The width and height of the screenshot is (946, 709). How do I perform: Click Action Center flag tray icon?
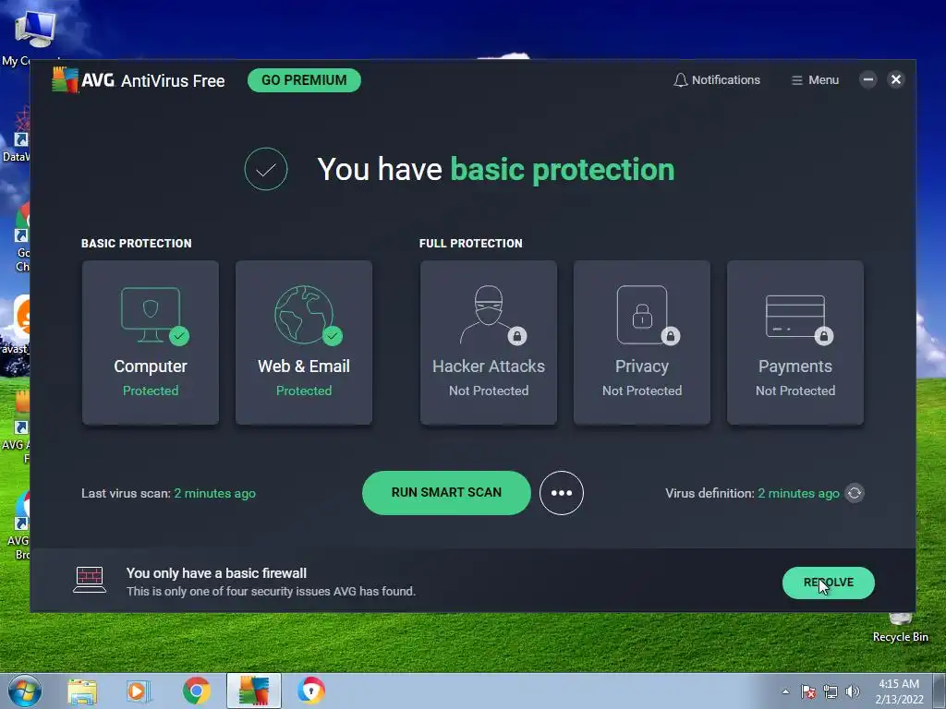click(808, 691)
